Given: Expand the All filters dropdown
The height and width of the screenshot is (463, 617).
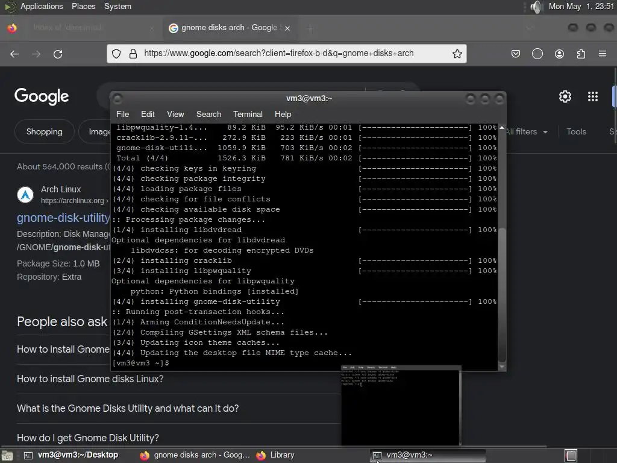Looking at the screenshot, I should (x=527, y=131).
